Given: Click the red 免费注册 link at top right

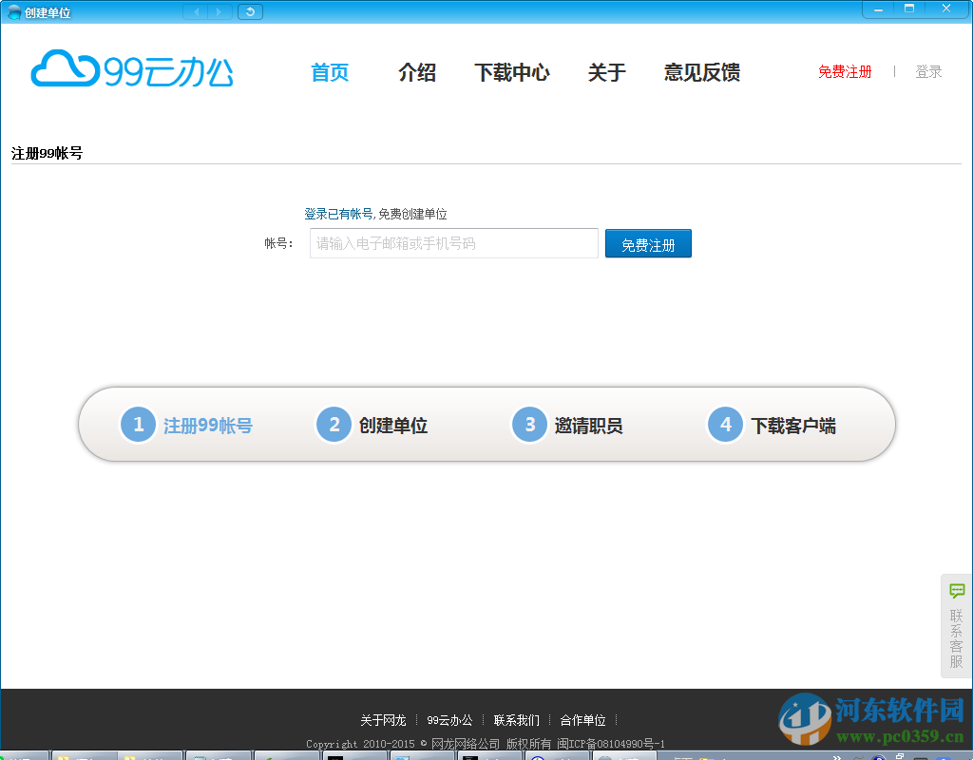Looking at the screenshot, I should tap(845, 72).
